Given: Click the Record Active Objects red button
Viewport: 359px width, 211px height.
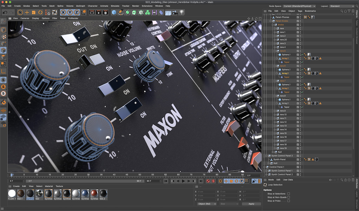Looking at the screenshot, I should (x=208, y=181).
